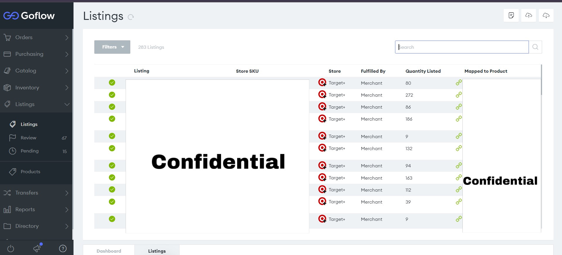Image resolution: width=562 pixels, height=255 pixels.
Task: Expand the Catalog menu chevron
Action: coord(67,71)
